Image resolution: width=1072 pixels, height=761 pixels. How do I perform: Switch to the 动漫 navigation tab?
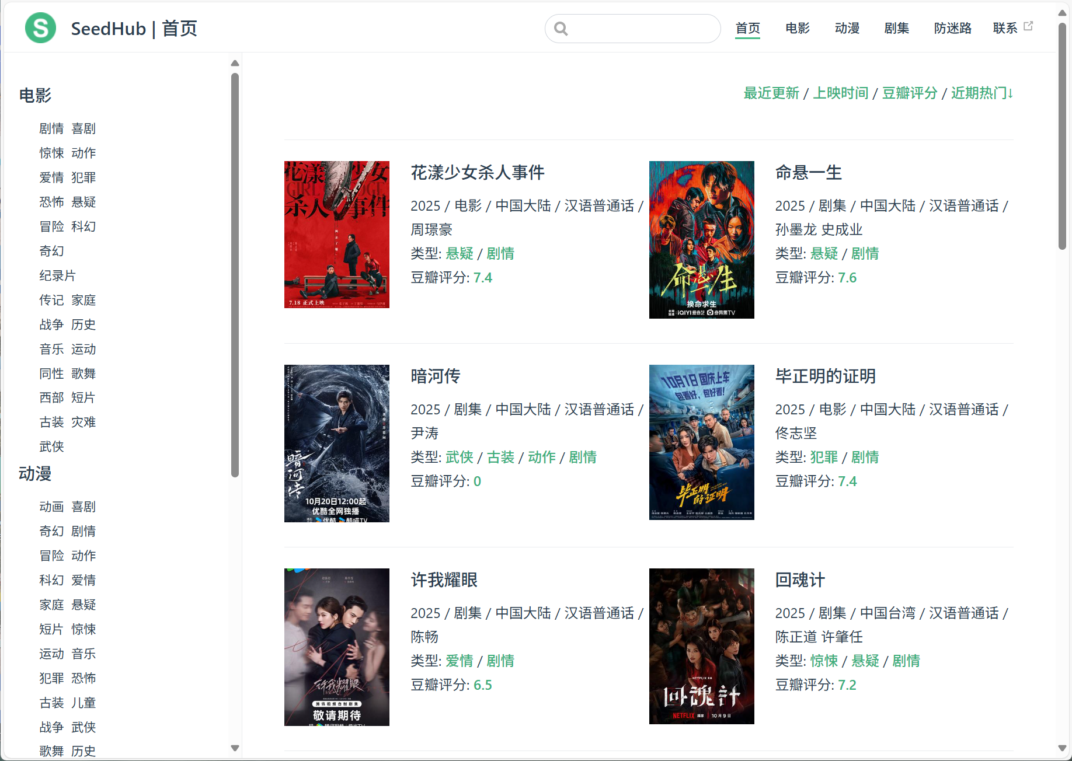tap(847, 28)
